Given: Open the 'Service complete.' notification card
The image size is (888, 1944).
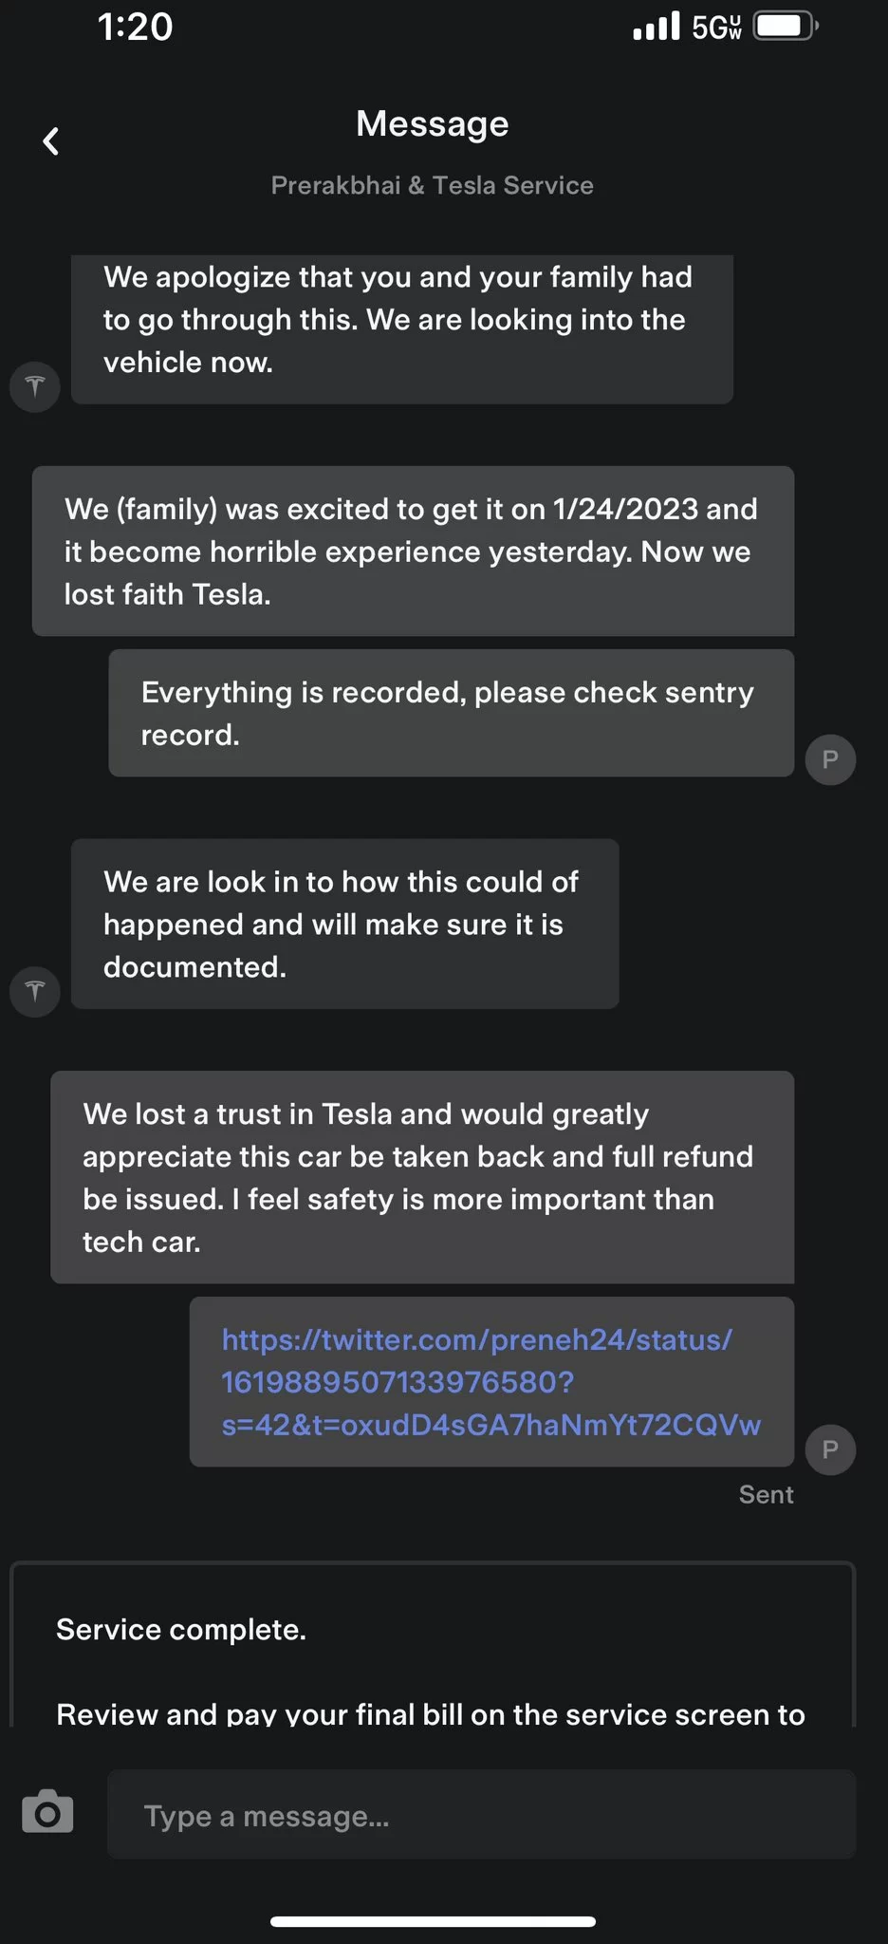Looking at the screenshot, I should tap(433, 1645).
